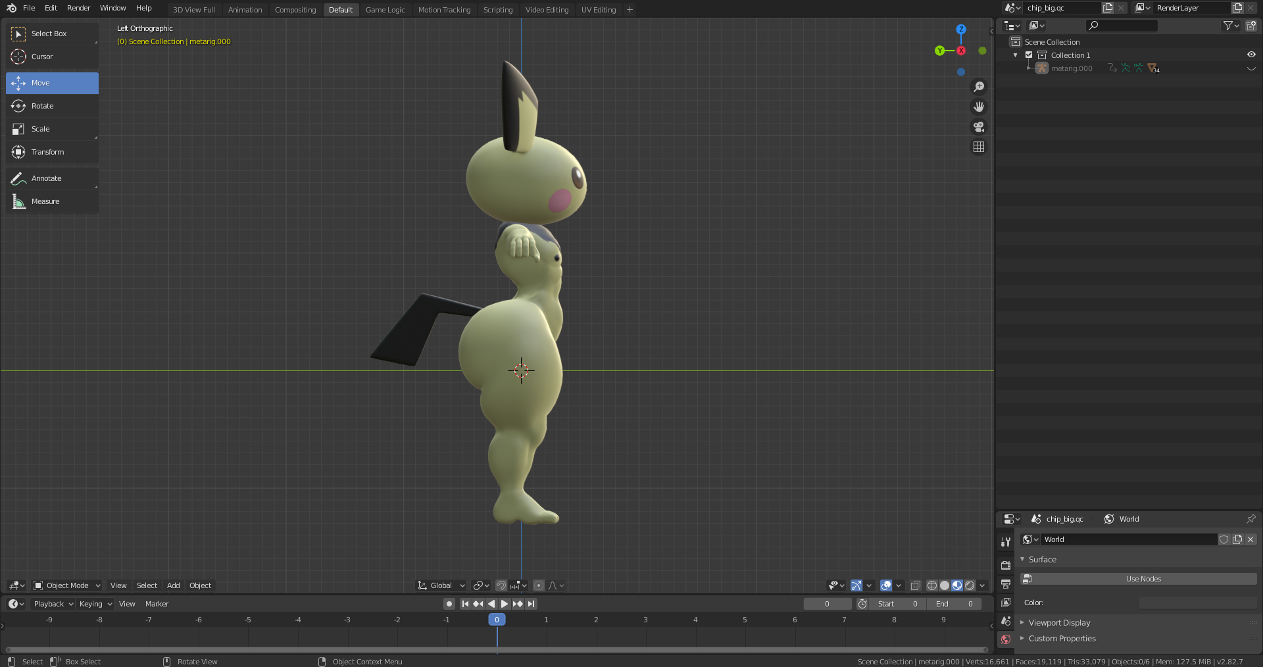Click the Use Nodes button
This screenshot has height=667, width=1263.
click(1139, 579)
